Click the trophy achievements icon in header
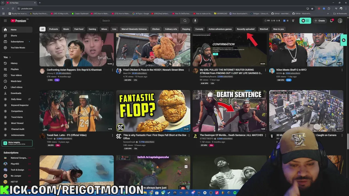The width and height of the screenshot is (349, 196). pos(293,21)
